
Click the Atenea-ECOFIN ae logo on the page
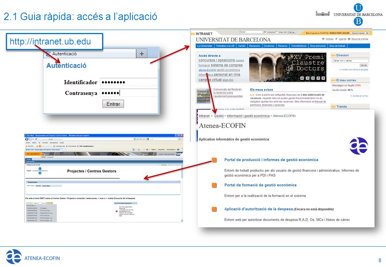point(359,146)
